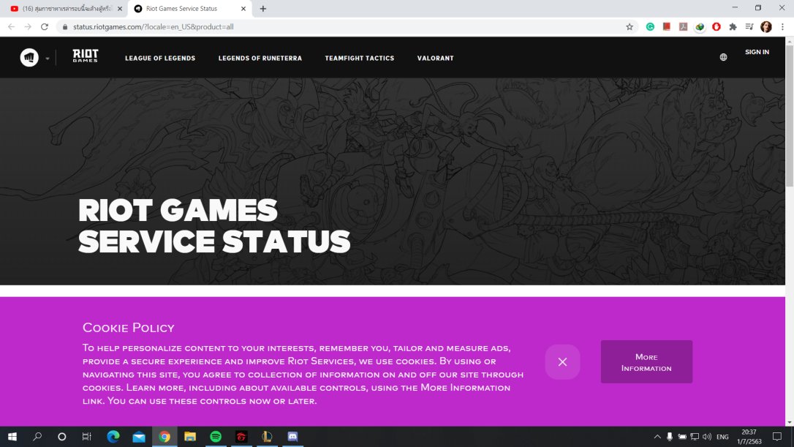Click the Riot fist logo icon
This screenshot has width=794, height=447.
point(29,57)
